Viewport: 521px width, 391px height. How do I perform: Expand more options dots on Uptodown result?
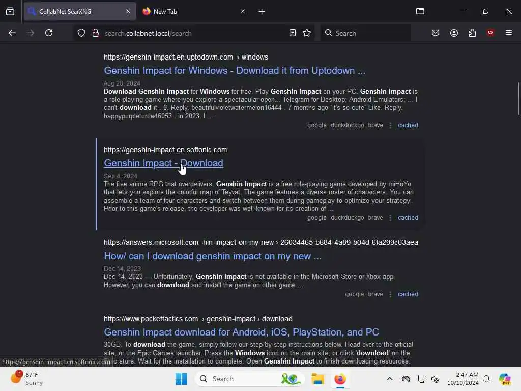390,125
